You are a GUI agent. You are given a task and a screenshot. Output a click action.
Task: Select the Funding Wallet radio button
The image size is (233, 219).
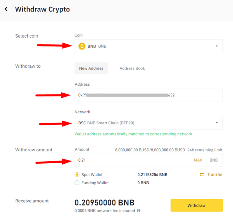tap(77, 182)
